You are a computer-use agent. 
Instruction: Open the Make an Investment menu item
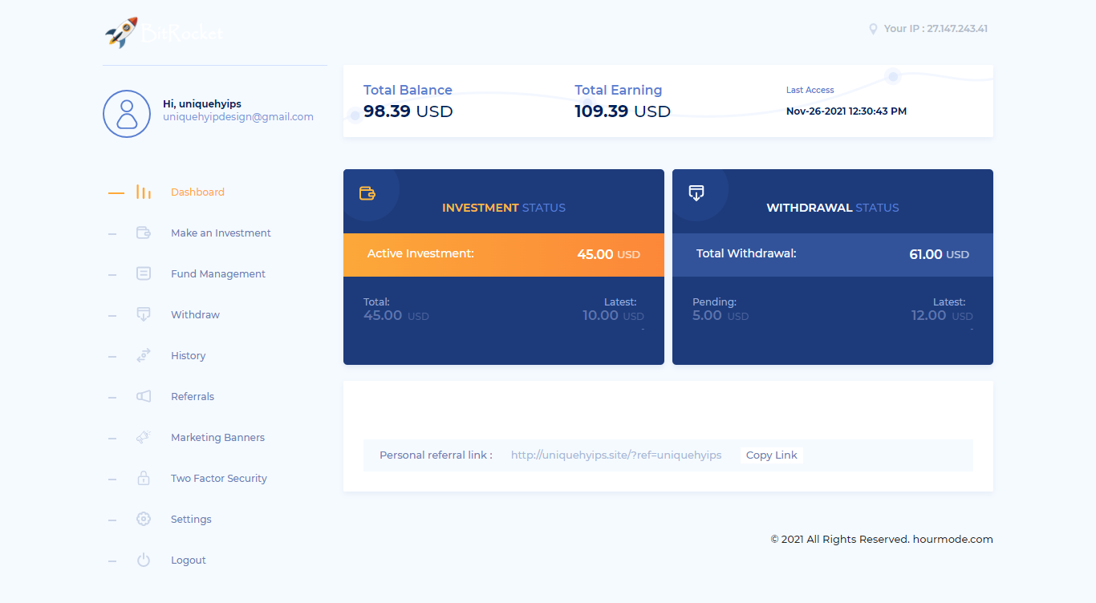221,233
